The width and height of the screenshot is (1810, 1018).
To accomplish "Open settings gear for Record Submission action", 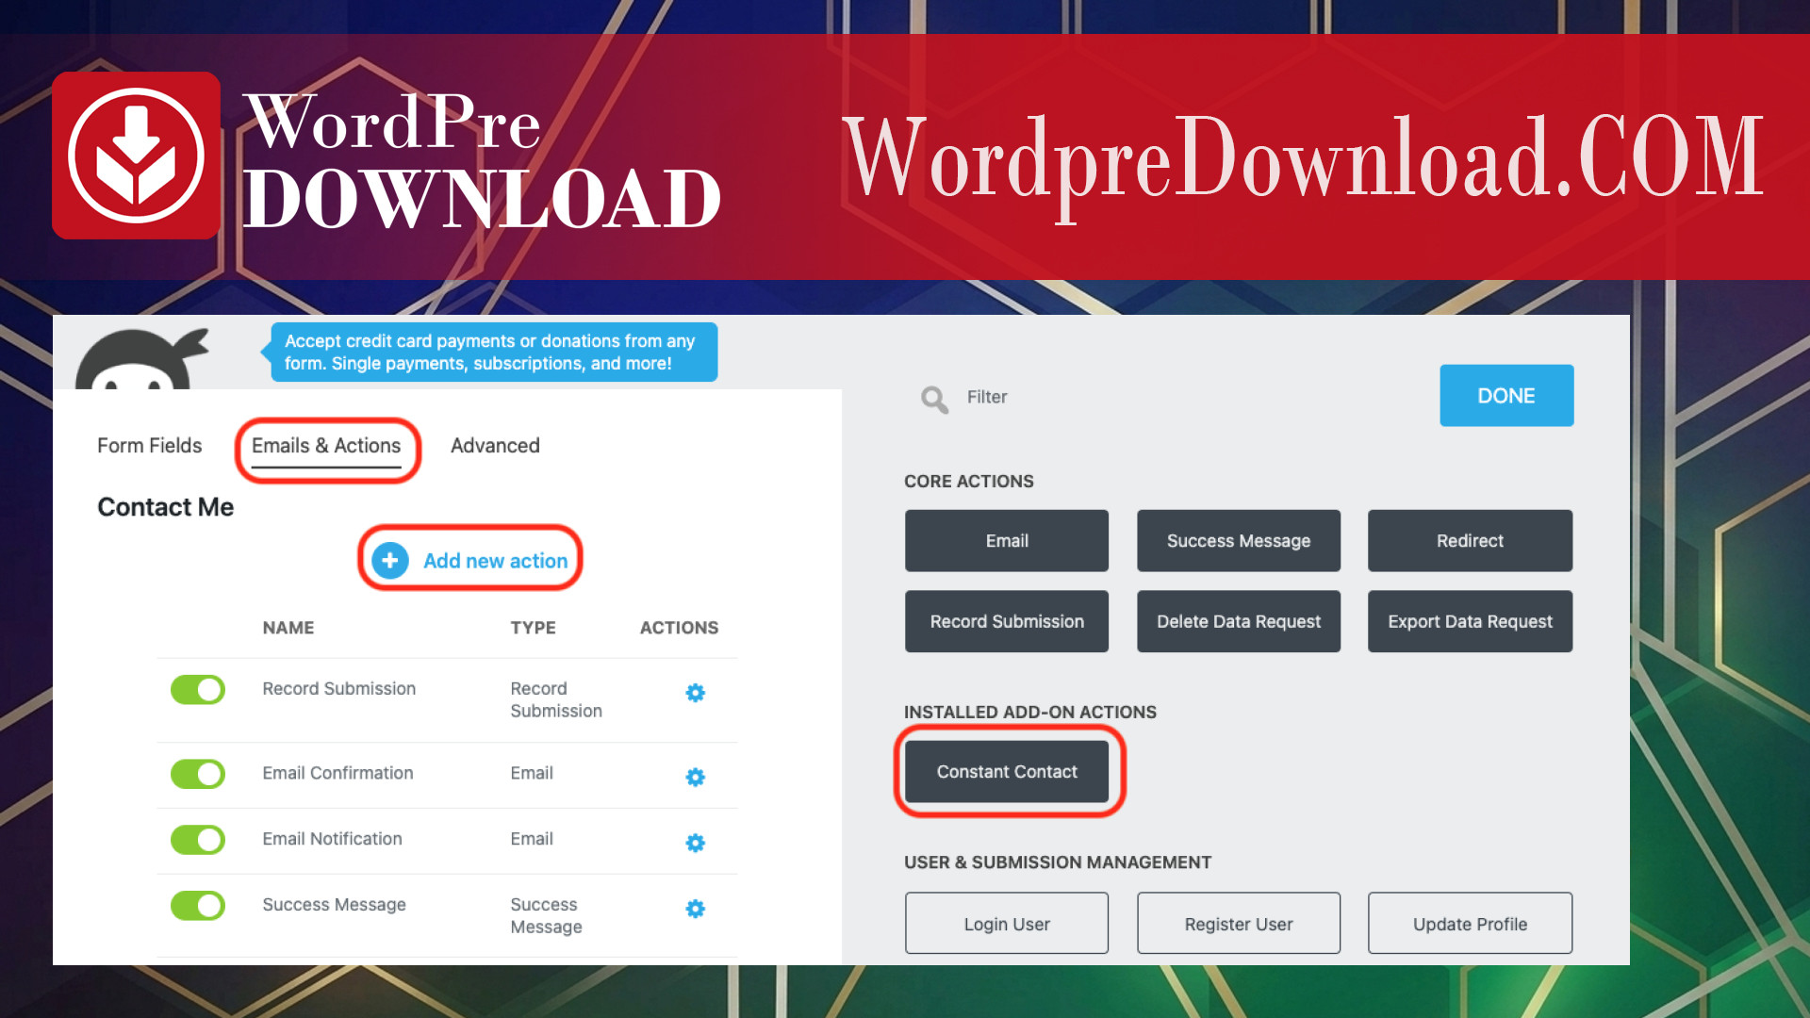I will (695, 693).
